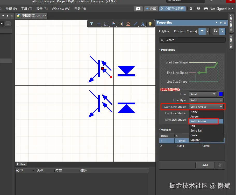Click the ellipsis button in left panel

8,24
